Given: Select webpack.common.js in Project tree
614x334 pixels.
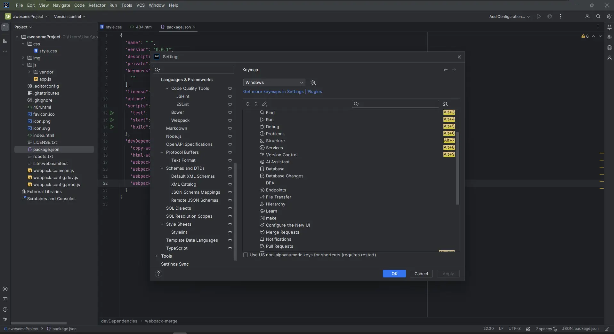Looking at the screenshot, I should click(53, 171).
